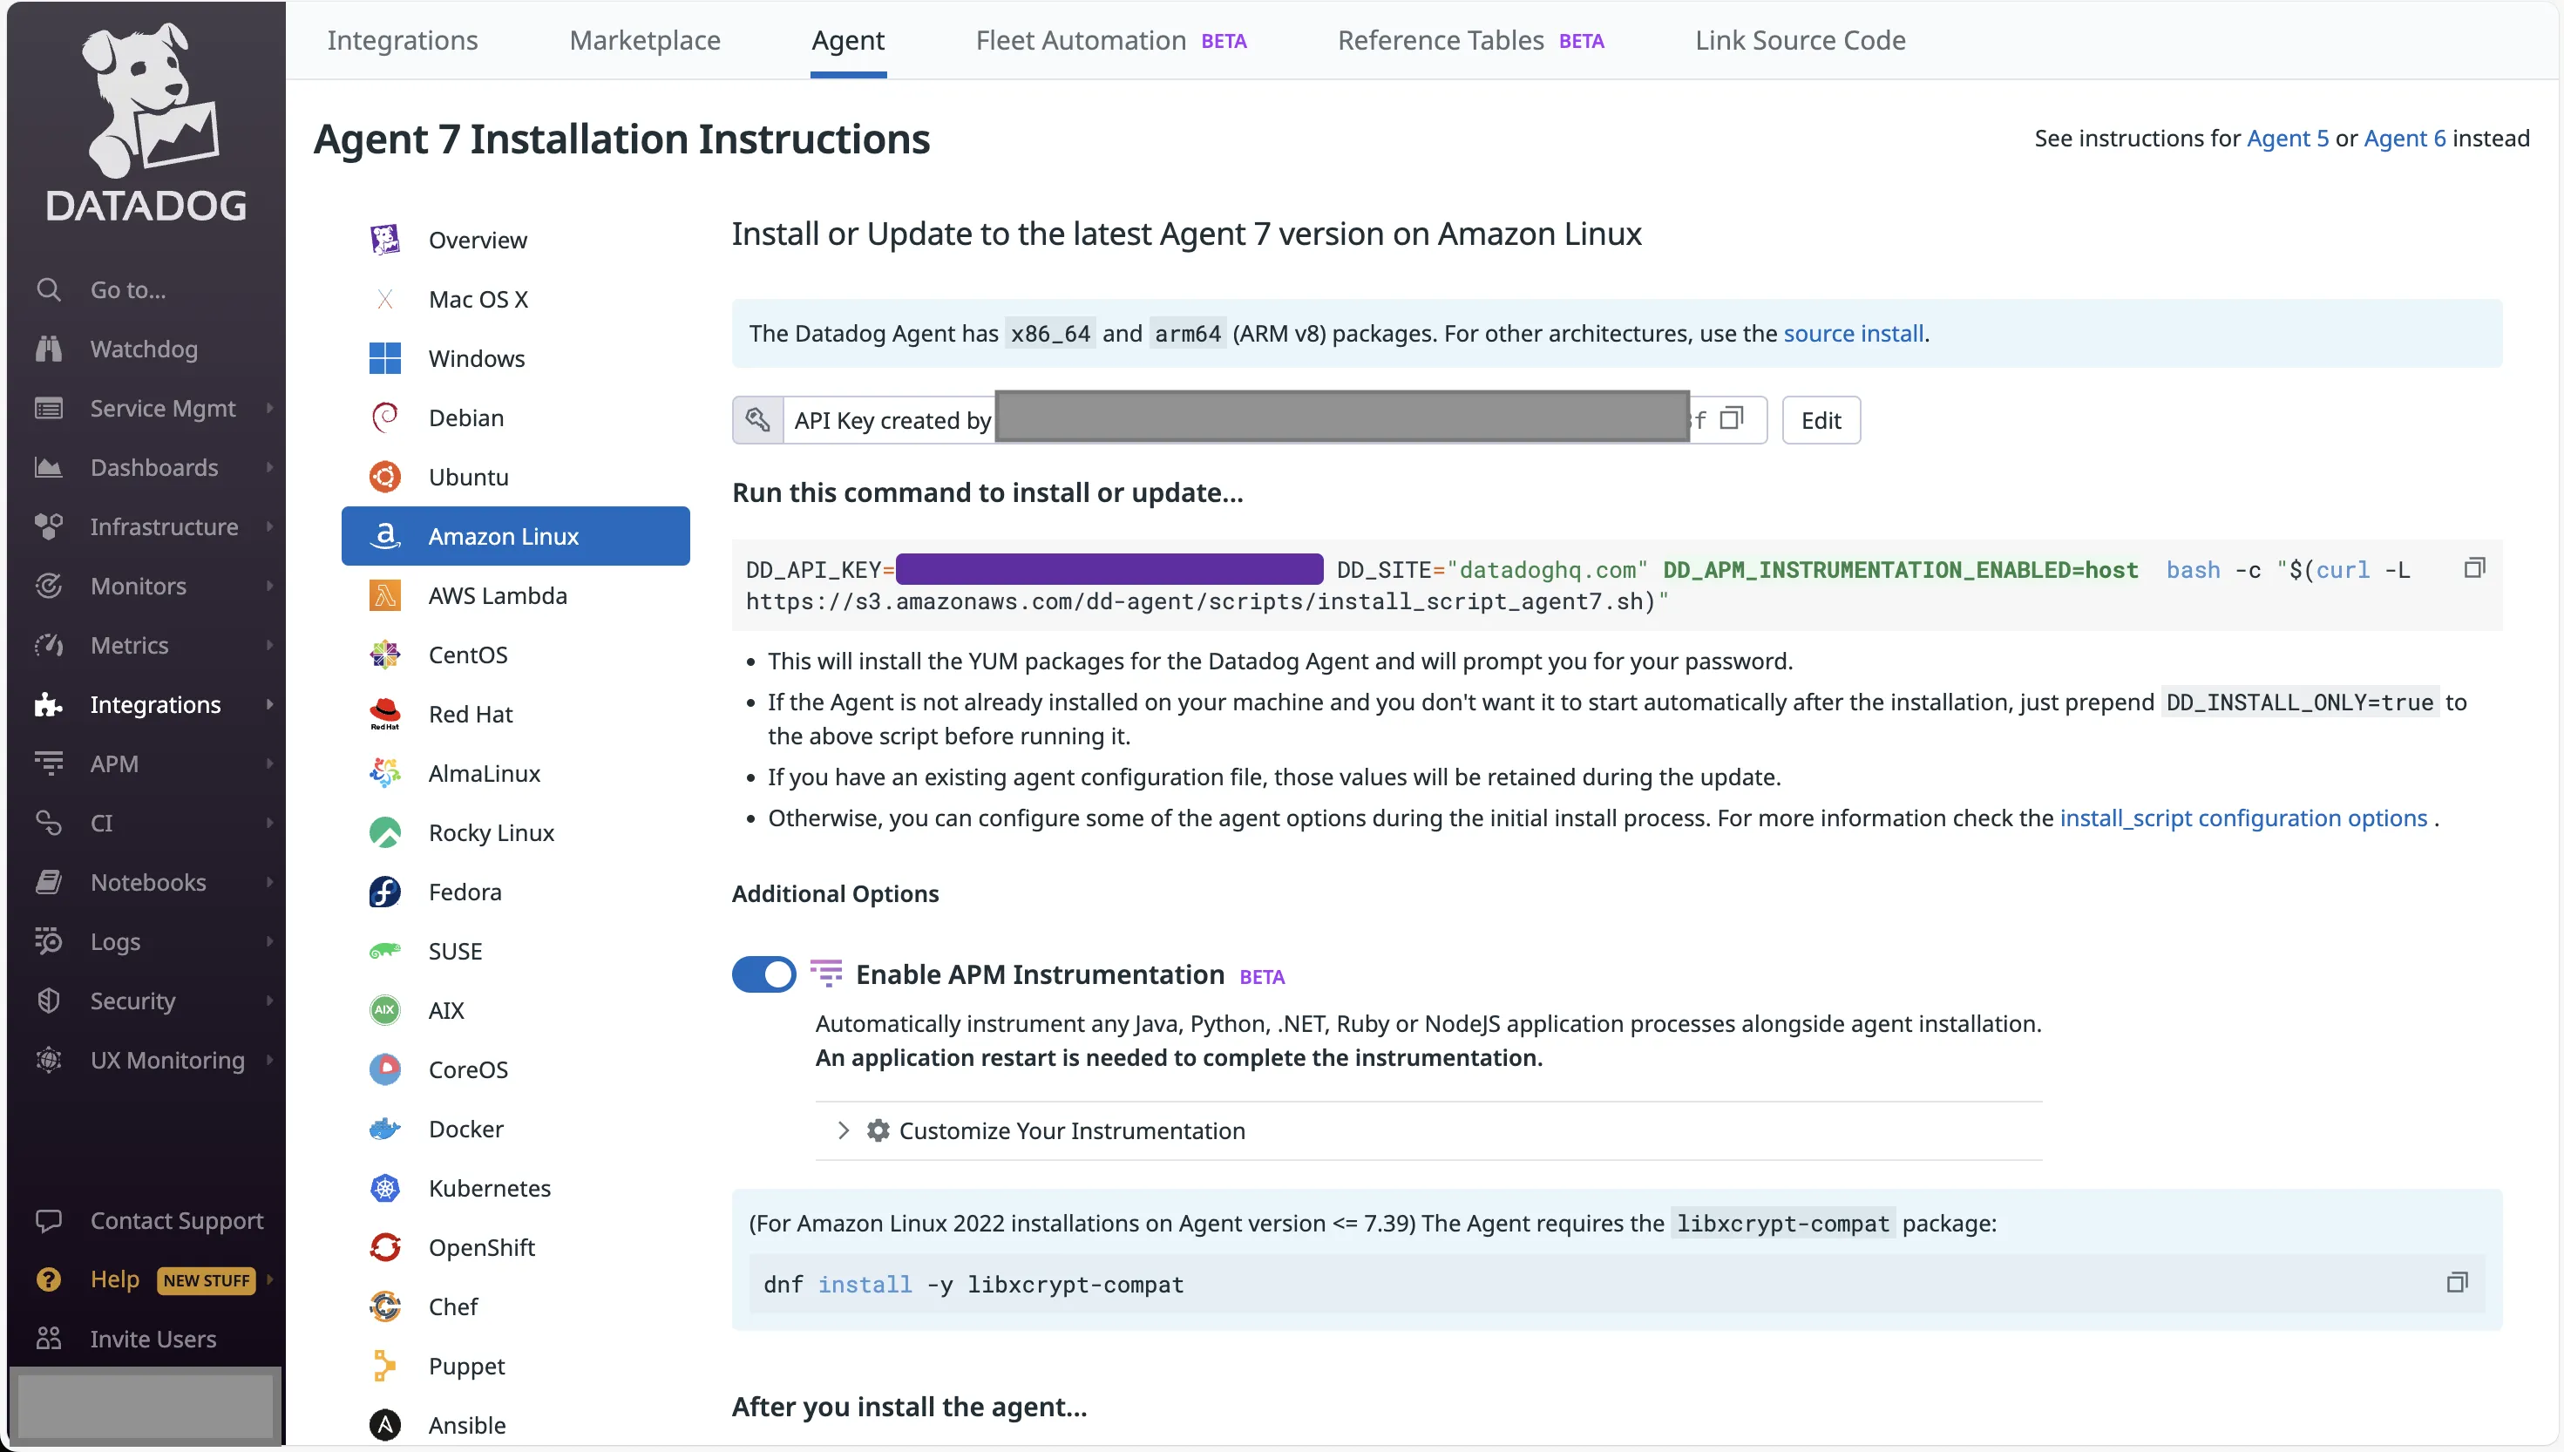Select the Amazon Linux OS option
This screenshot has height=1452, width=2564.
tap(502, 535)
